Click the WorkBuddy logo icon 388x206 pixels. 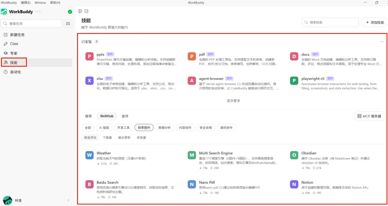tap(4, 11)
